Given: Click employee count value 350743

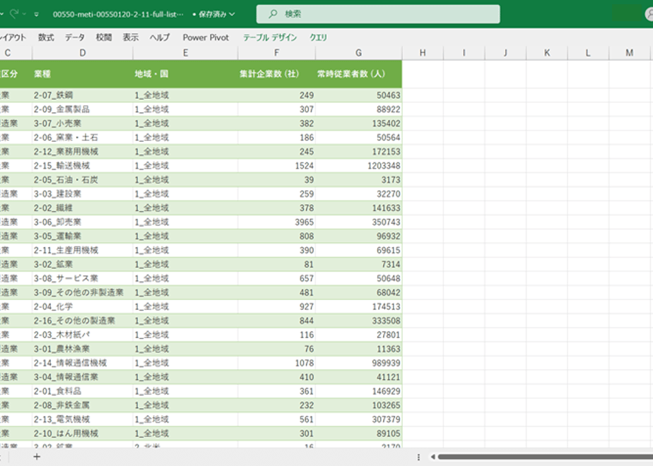Looking at the screenshot, I should pos(358,222).
